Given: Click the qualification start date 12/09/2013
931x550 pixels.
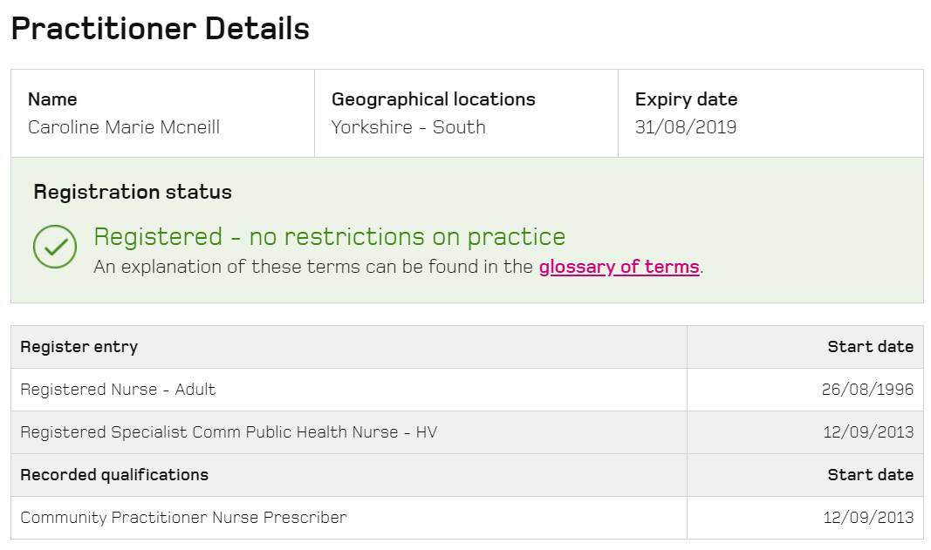Looking at the screenshot, I should [870, 518].
